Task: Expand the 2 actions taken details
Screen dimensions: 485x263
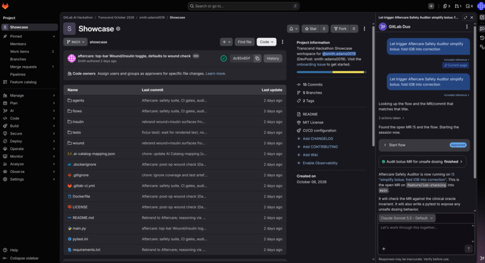Action: click(391, 118)
